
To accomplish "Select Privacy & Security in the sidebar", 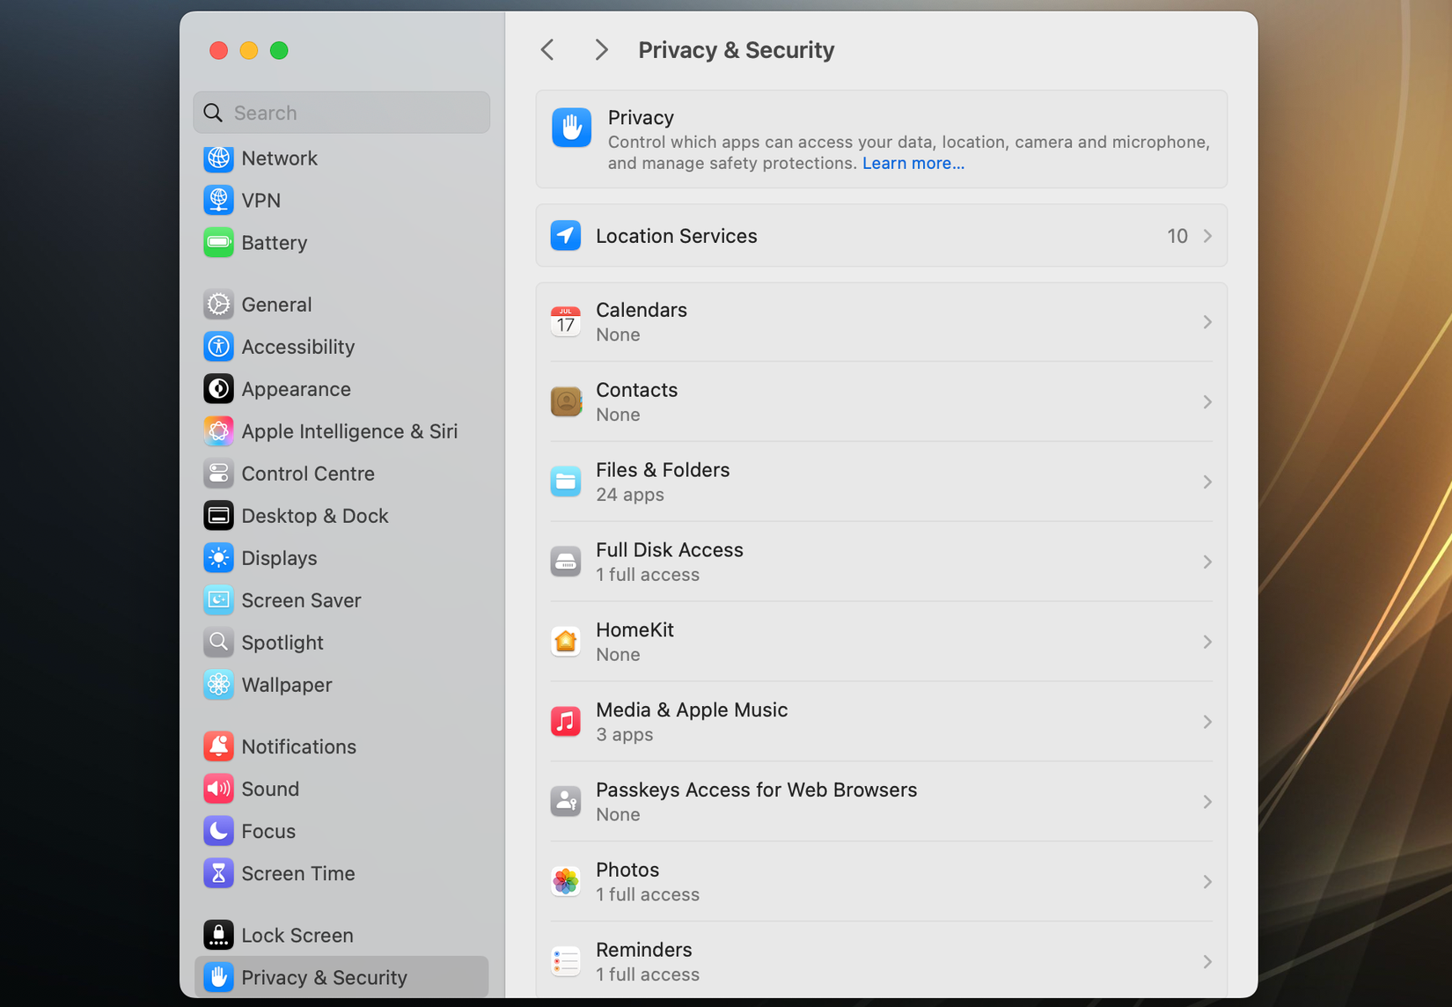I will (x=325, y=977).
